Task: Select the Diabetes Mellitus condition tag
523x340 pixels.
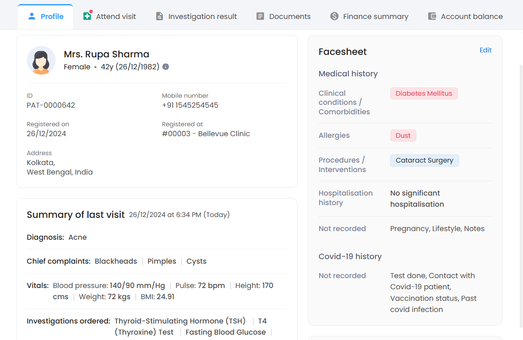Action: tap(424, 93)
